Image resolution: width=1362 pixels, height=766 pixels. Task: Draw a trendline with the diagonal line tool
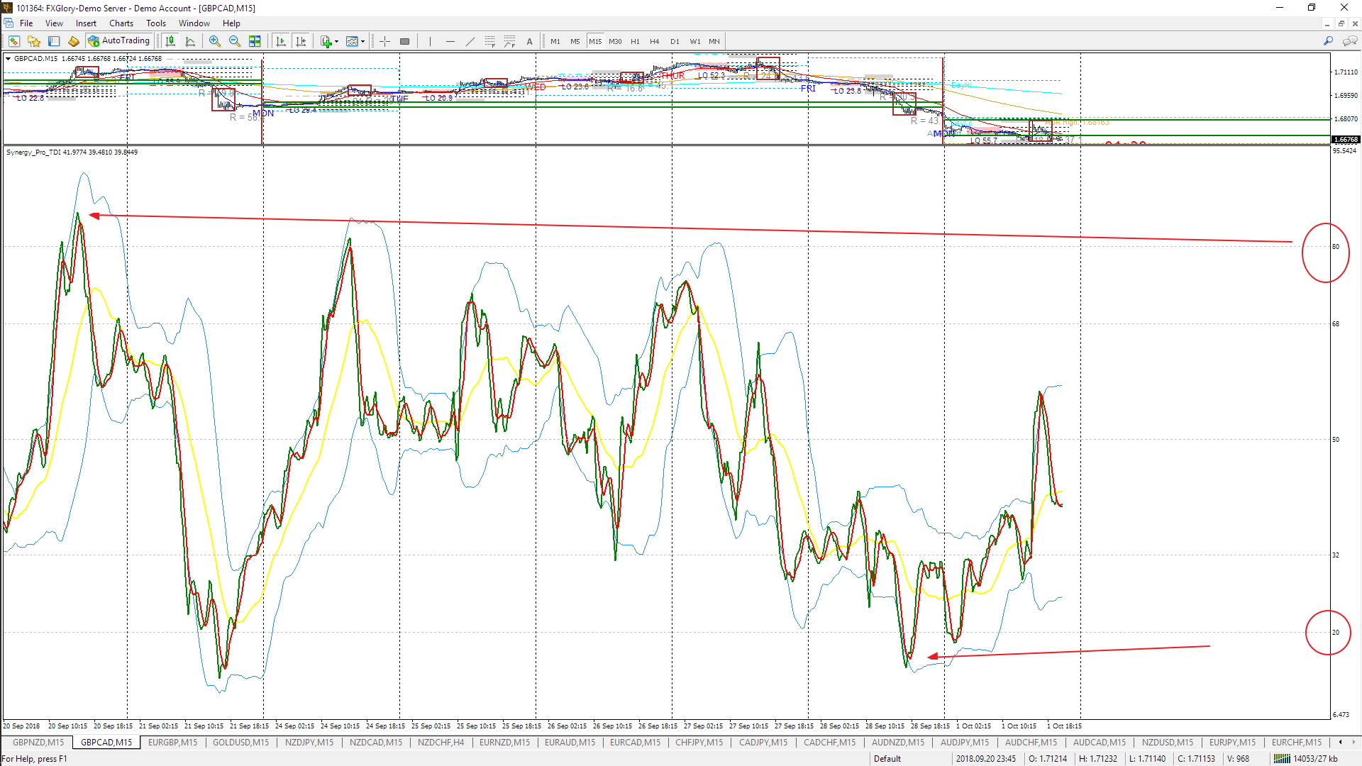click(470, 41)
